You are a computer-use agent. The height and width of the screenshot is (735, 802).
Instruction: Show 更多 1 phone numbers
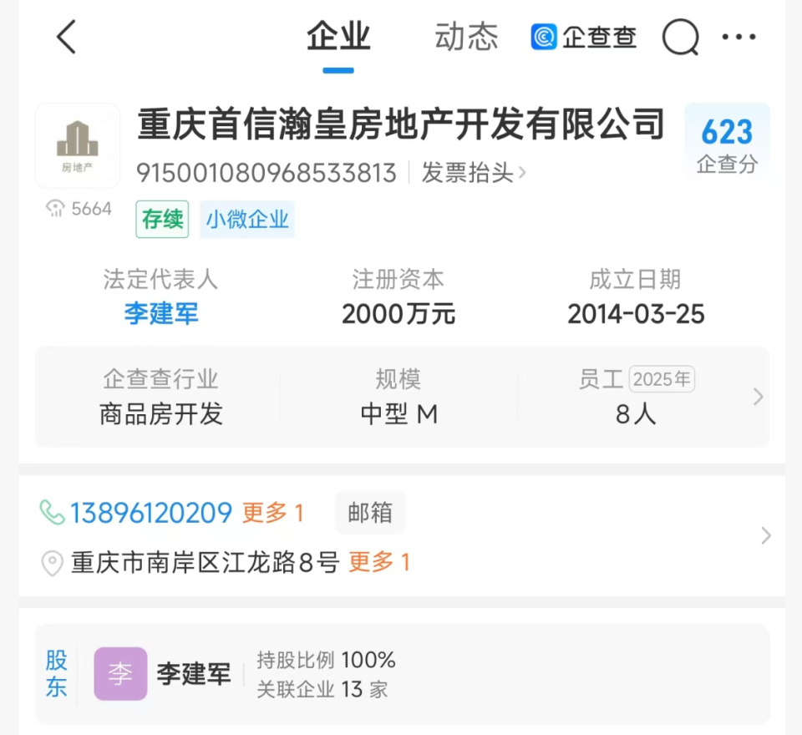click(273, 513)
